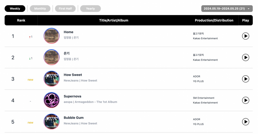Open the Supernova album art
Viewport: 258px width, 134px height.
tap(52, 100)
